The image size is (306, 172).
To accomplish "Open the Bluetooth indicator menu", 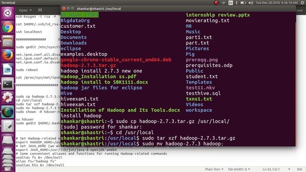I will tap(237, 3).
